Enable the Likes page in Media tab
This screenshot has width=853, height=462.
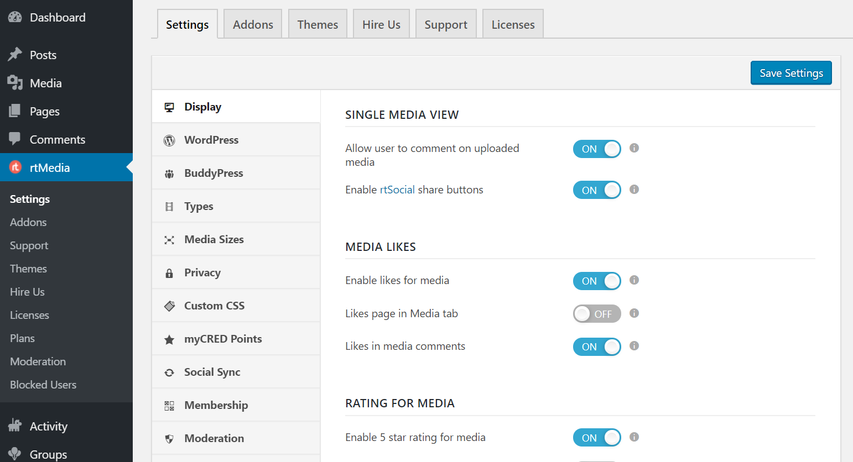(597, 313)
